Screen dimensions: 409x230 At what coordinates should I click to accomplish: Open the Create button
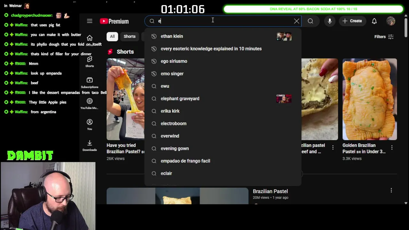point(352,21)
